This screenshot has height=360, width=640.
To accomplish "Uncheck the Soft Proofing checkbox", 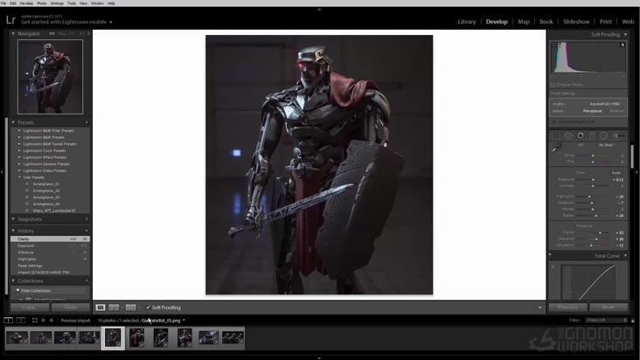I will click(x=148, y=308).
